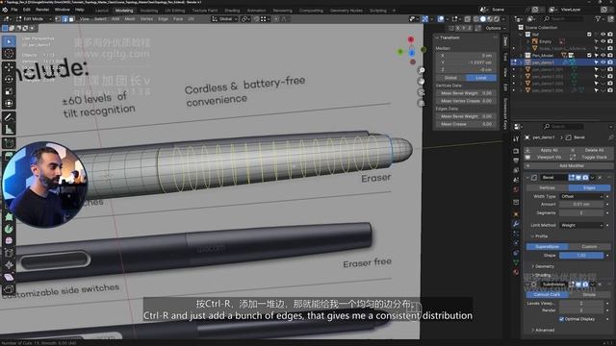Open the Object Data properties tab

(x=516, y=262)
